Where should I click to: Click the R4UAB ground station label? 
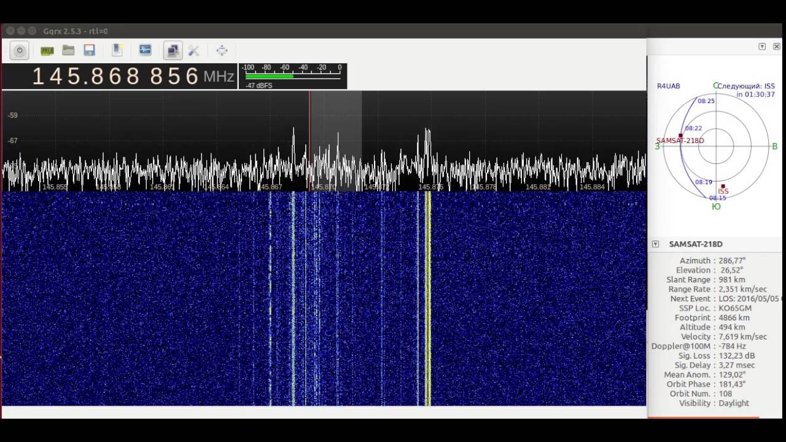668,87
